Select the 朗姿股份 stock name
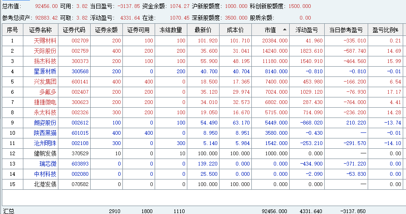406x214 pixels. pyautogui.click(x=45, y=123)
